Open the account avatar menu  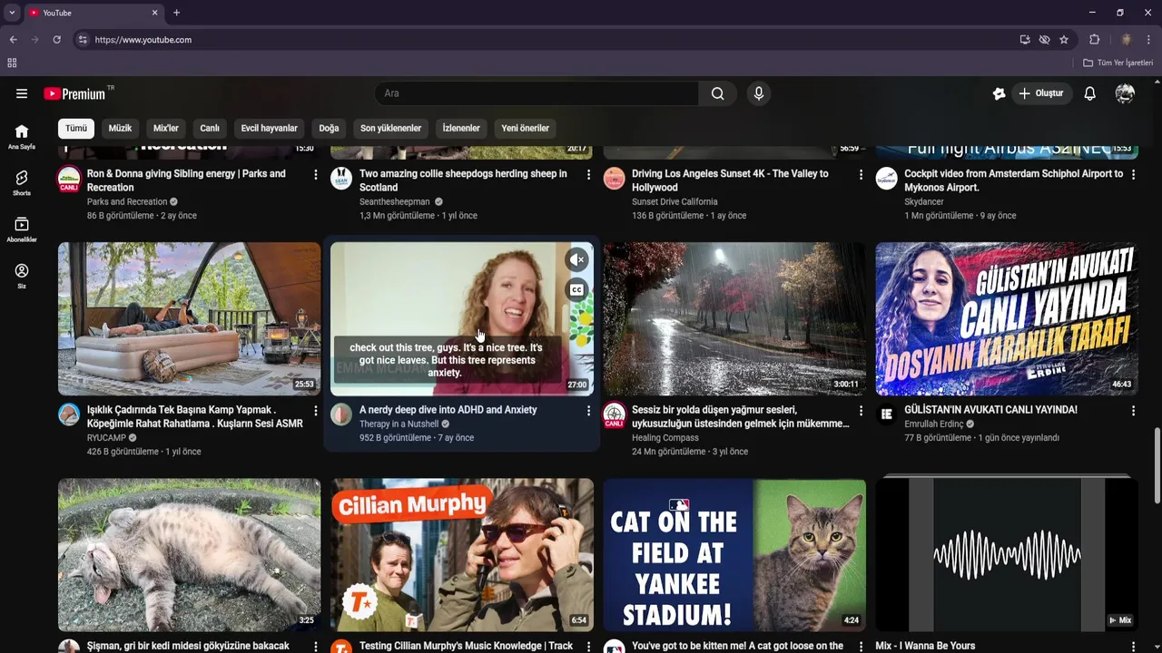[x=1125, y=93]
